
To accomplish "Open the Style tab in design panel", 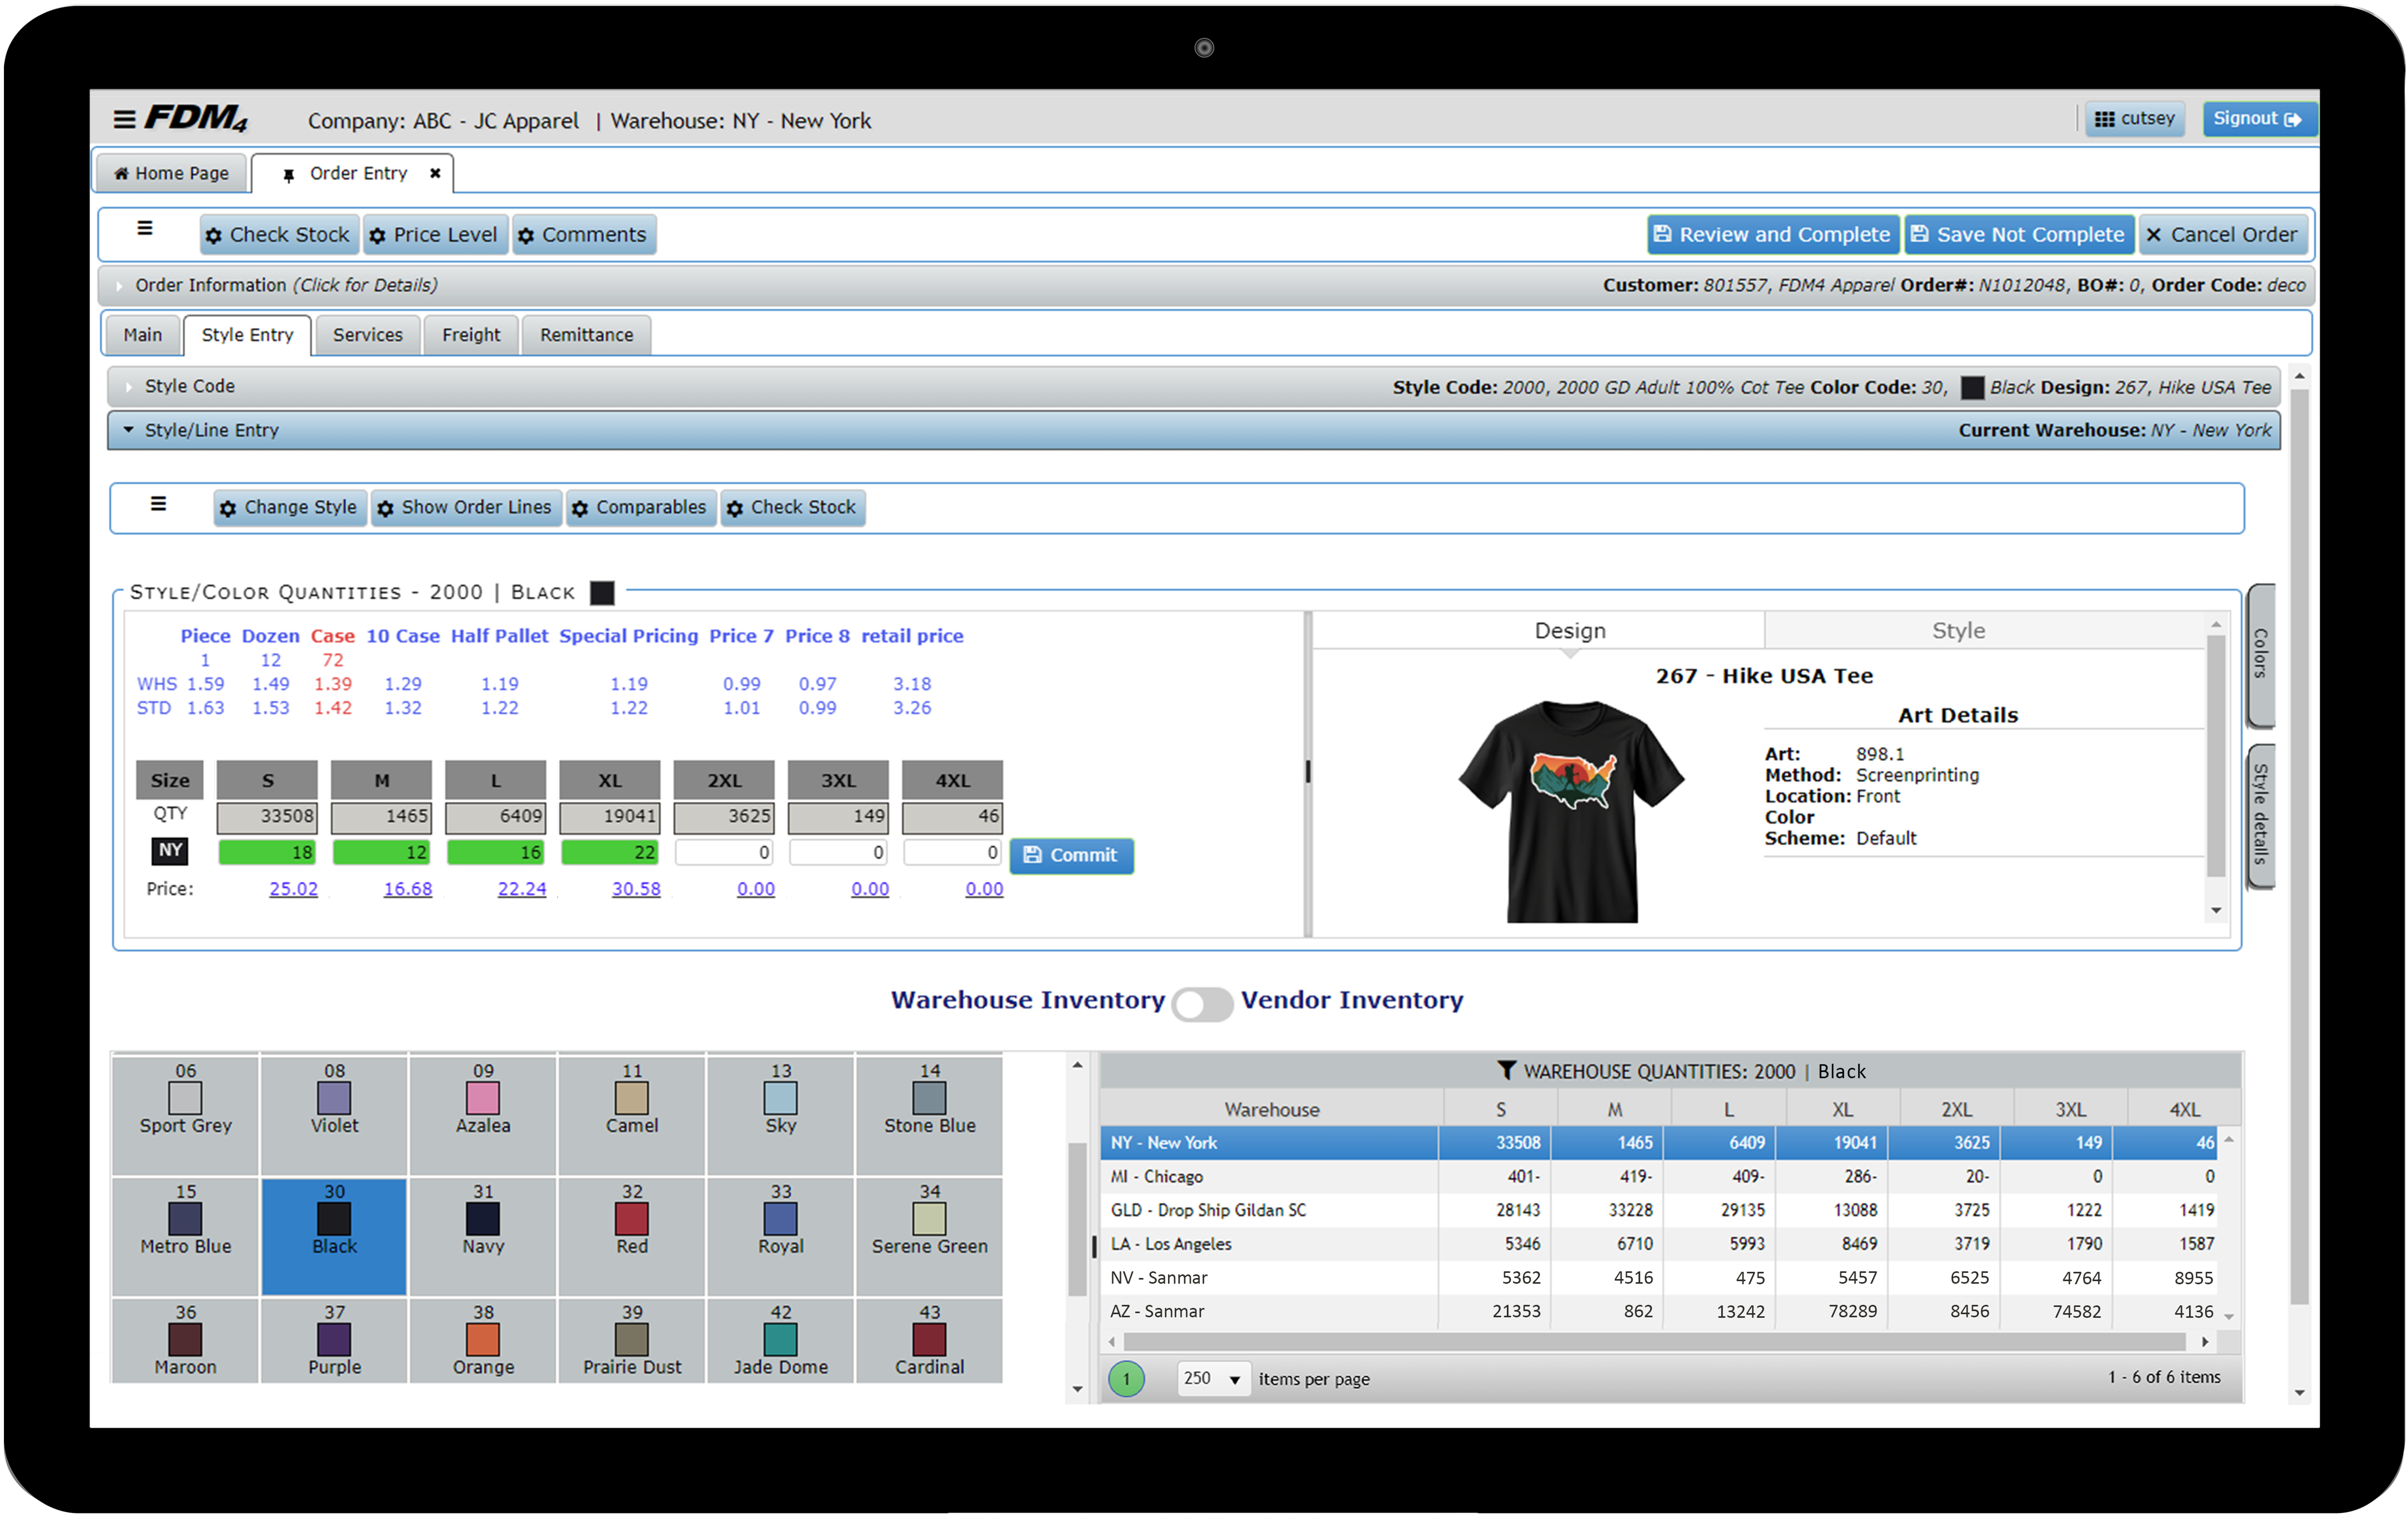I will tap(1957, 630).
